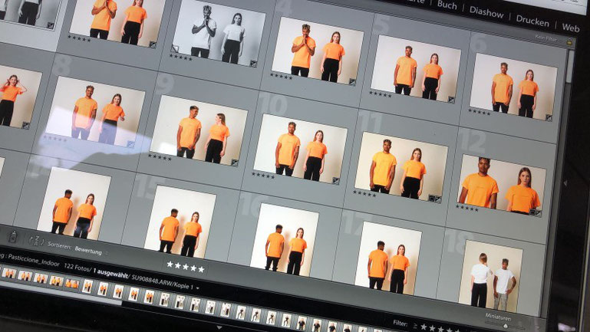
Task: Expand the right panel with edge triangle
Action: tap(565, 182)
